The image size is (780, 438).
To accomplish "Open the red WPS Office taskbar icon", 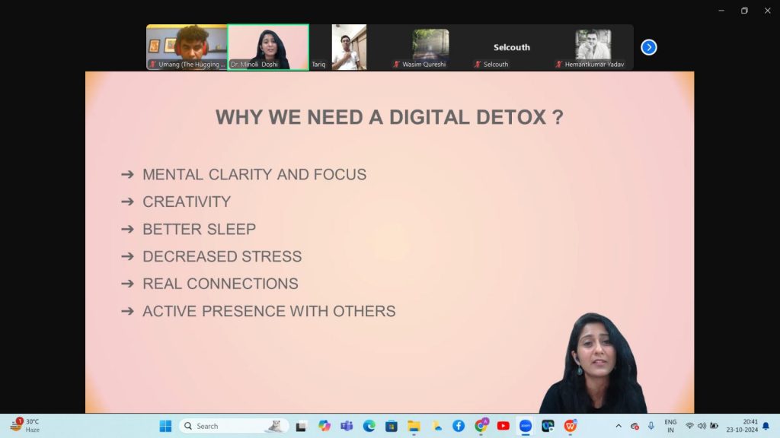I will click(570, 426).
